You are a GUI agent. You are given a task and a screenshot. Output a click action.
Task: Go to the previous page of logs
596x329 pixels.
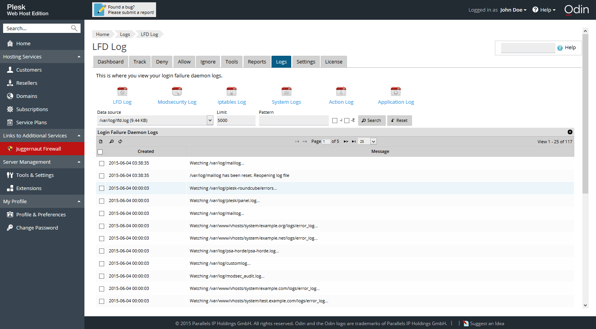[x=305, y=142]
